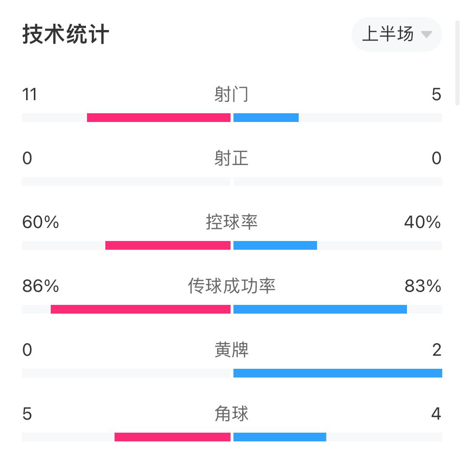This screenshot has width=464, height=468.
Task: Click the red 86% pass accuracy bar
Action: [x=141, y=309]
